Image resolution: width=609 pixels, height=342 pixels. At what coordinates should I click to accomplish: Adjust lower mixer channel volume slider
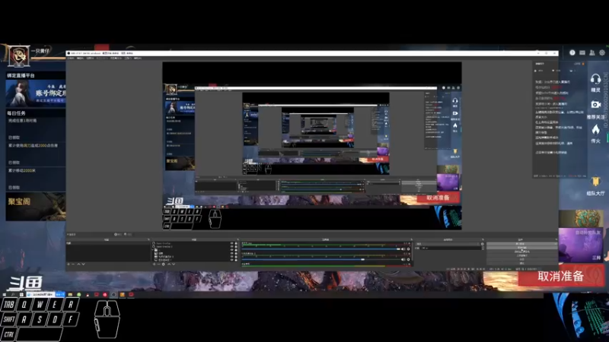tap(320, 259)
